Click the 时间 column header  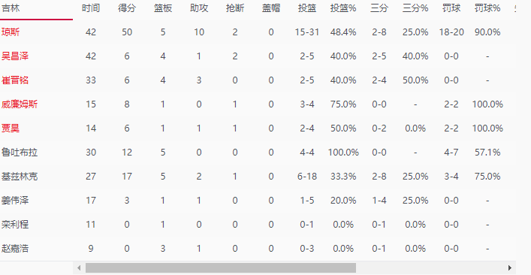pos(91,8)
